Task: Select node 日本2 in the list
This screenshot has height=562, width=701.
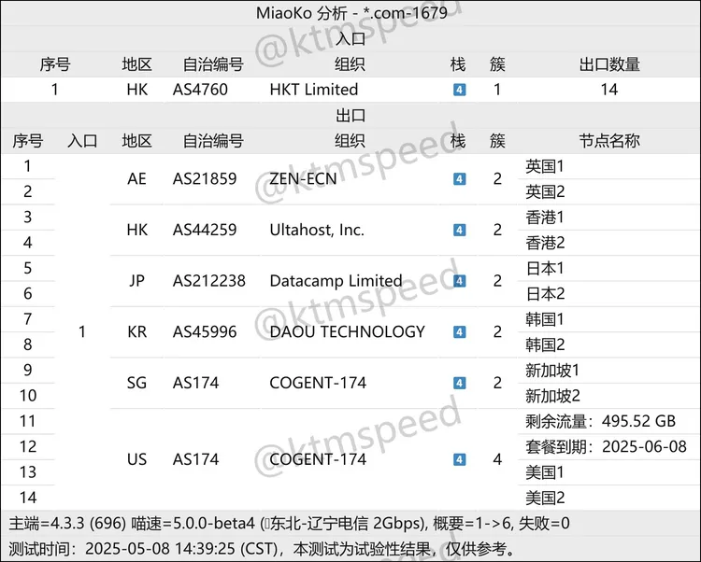Action: coord(546,294)
